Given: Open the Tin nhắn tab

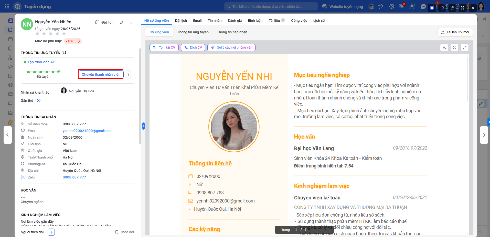Looking at the screenshot, I should pos(215,21).
